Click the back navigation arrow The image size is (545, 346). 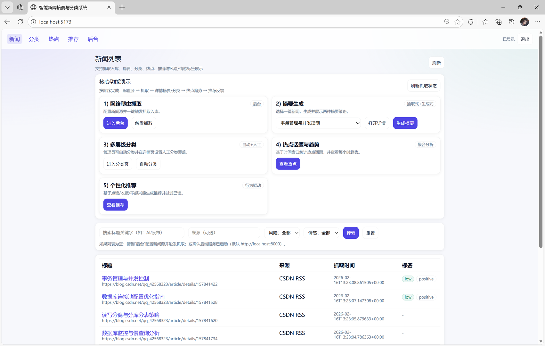7,22
